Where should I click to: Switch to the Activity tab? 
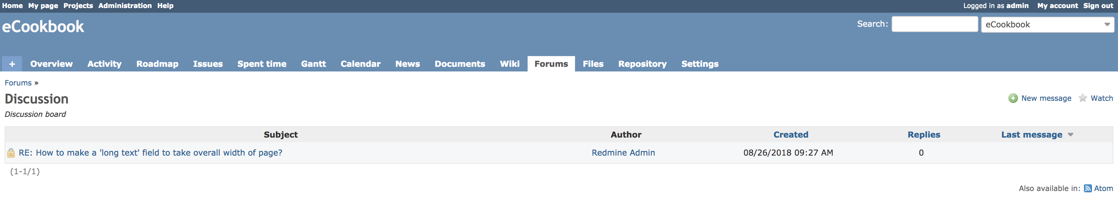[x=104, y=64]
